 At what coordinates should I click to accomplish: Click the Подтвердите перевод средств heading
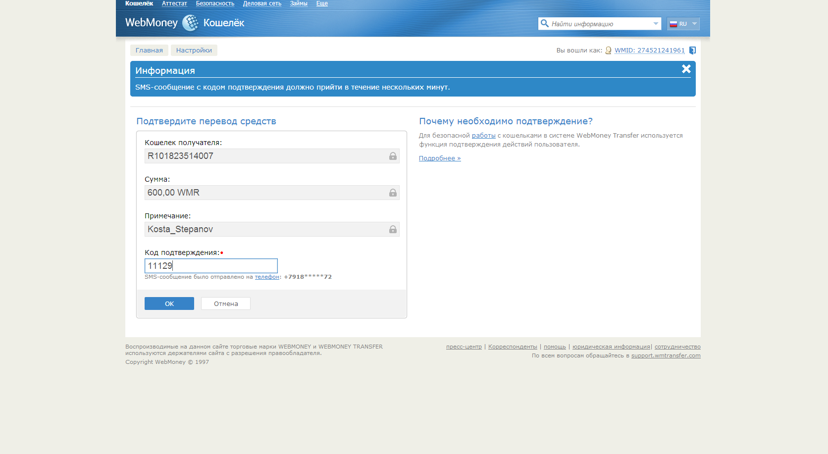(207, 121)
